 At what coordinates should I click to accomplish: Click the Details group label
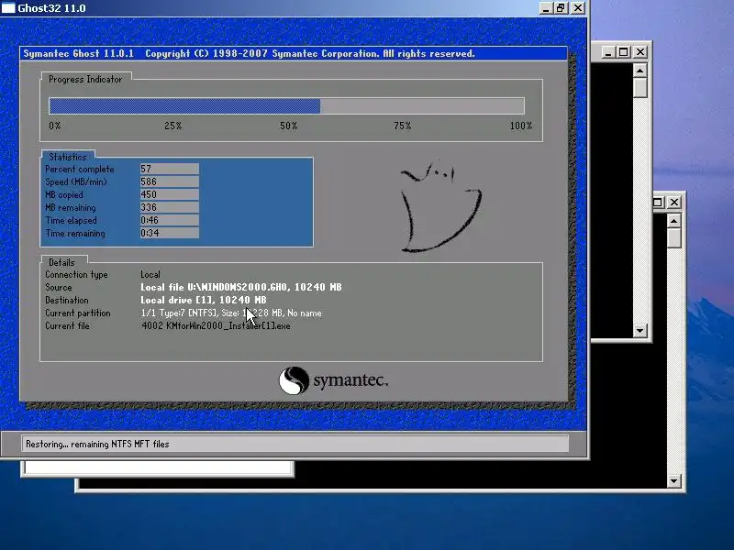[61, 262]
